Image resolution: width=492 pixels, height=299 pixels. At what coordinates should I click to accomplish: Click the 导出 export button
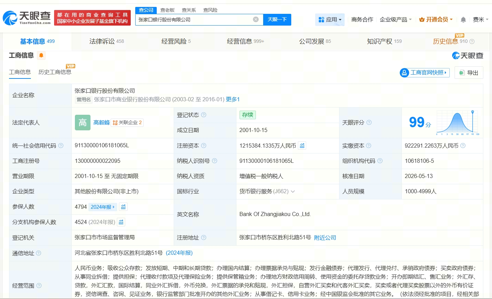pyautogui.click(x=469, y=73)
